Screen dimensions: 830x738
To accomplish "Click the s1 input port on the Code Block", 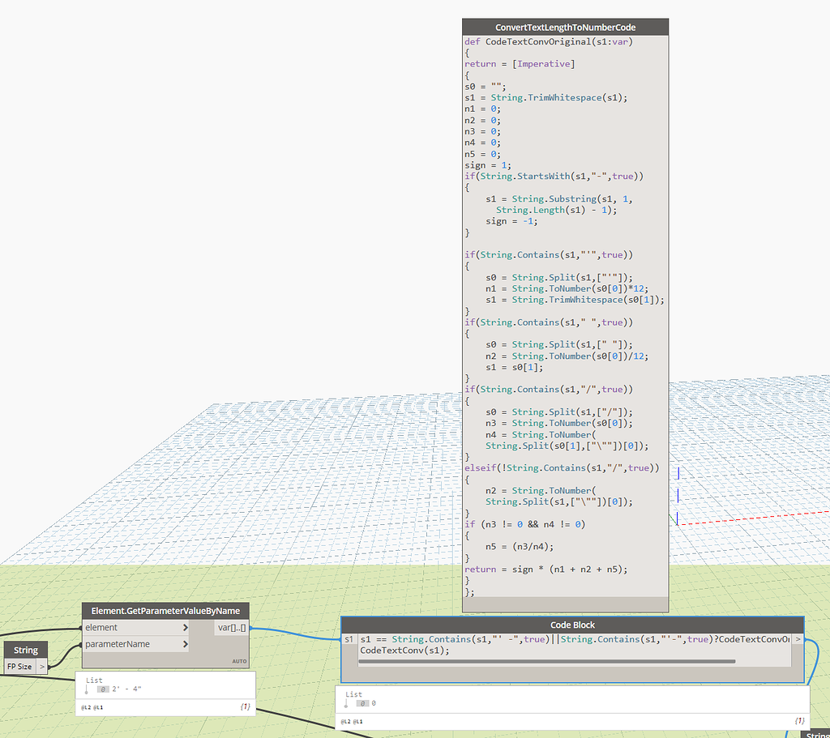I will 349,639.
